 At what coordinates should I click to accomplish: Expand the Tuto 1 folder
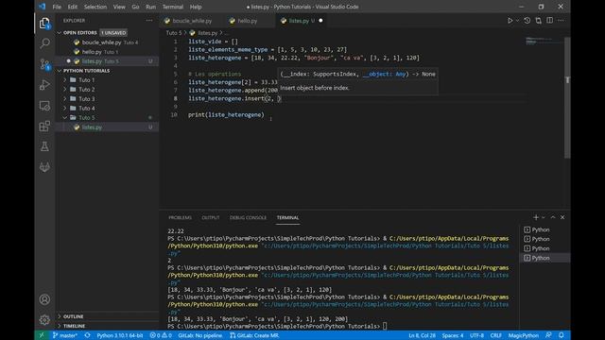coord(86,80)
